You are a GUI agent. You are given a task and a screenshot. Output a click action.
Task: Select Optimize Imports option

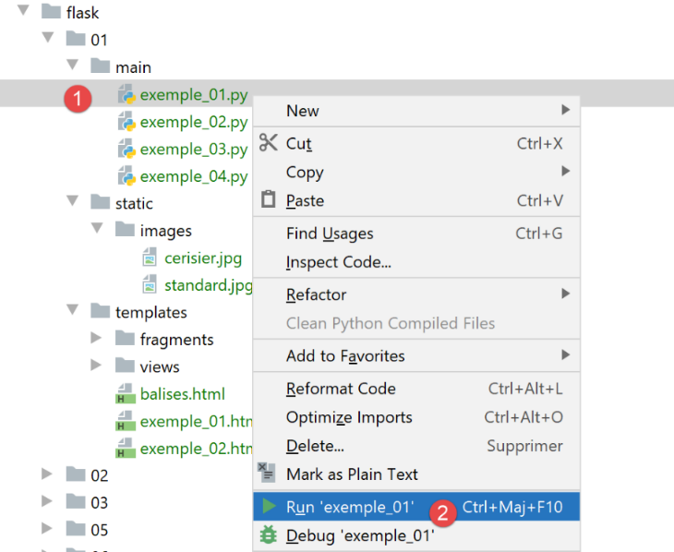click(349, 417)
